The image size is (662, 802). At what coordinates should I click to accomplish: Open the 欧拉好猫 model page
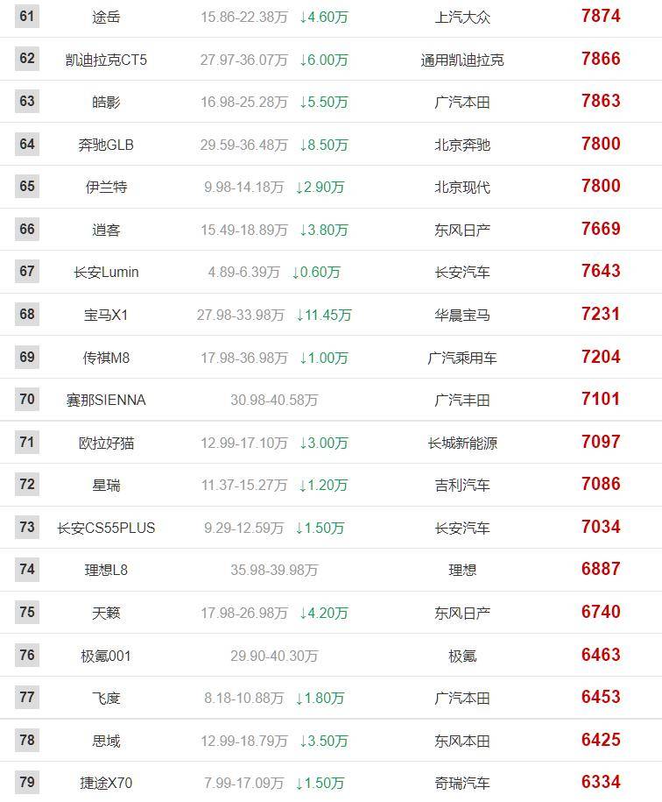click(x=106, y=443)
